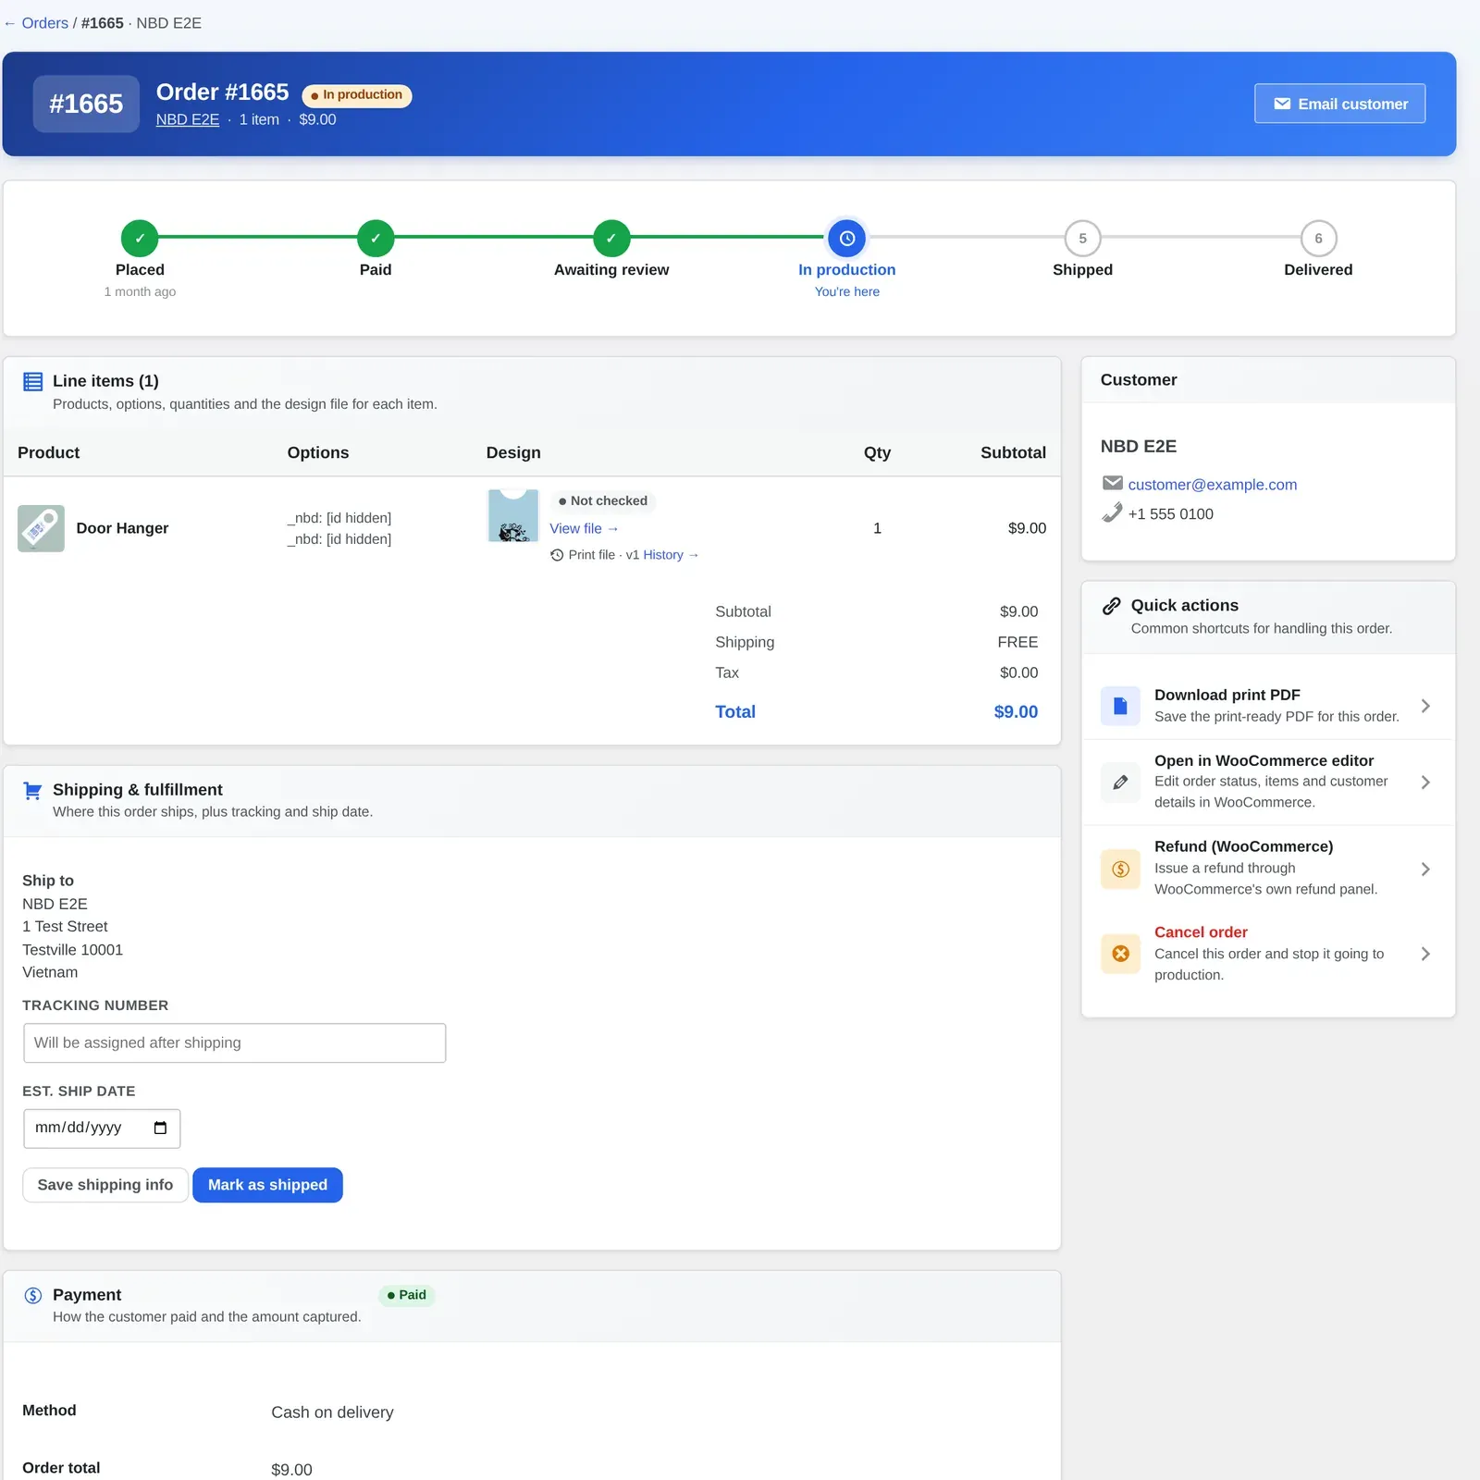The image size is (1480, 1480).
Task: Click the Est. ship date field
Action: point(102,1128)
